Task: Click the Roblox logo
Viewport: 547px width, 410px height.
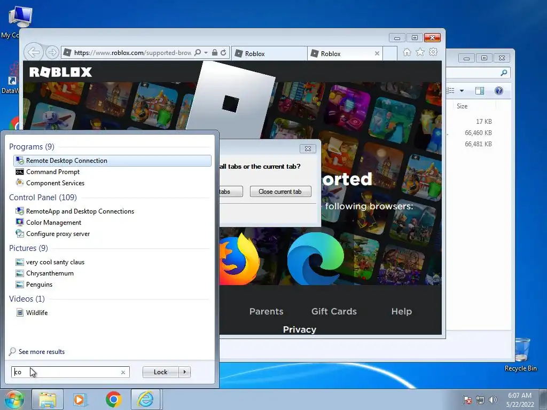Action: (x=61, y=72)
